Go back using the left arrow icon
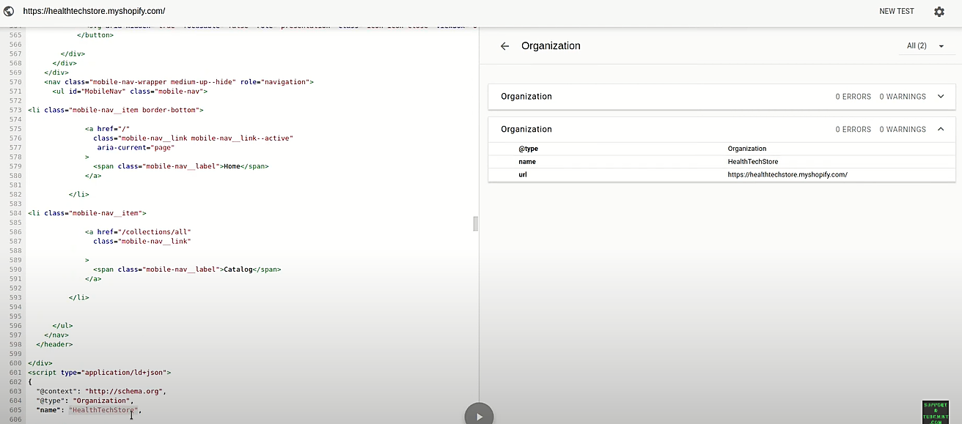This screenshot has width=962, height=424. point(504,46)
